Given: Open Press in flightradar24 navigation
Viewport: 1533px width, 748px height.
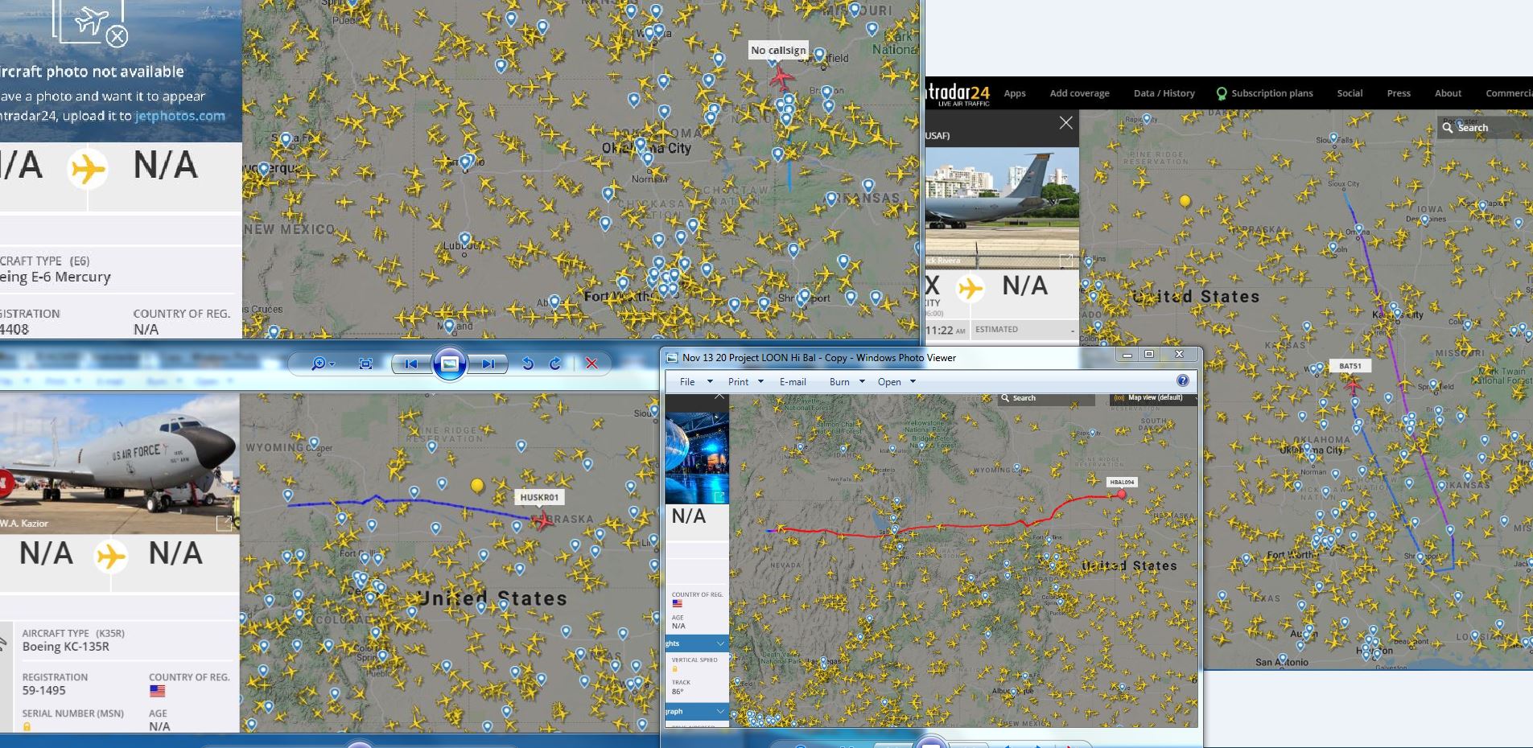Looking at the screenshot, I should pos(1399,93).
